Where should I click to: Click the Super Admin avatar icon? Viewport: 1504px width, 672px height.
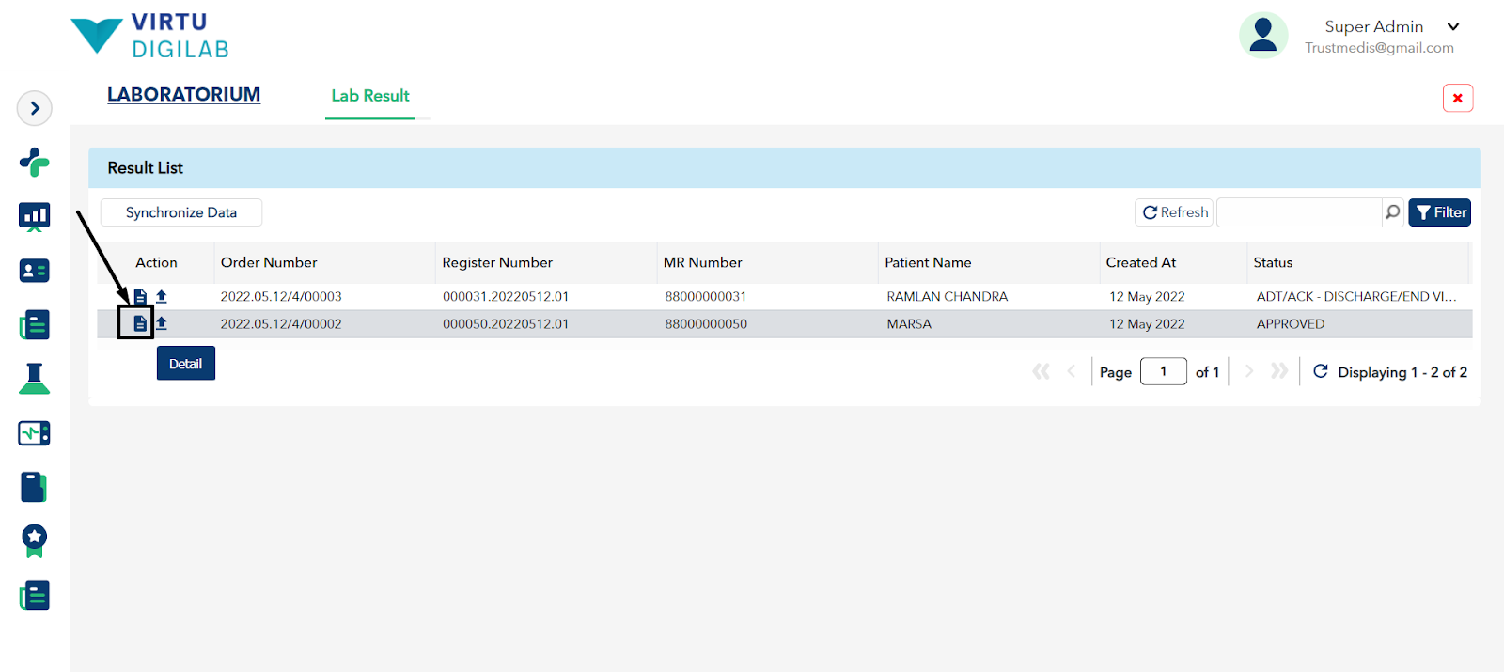click(x=1263, y=35)
